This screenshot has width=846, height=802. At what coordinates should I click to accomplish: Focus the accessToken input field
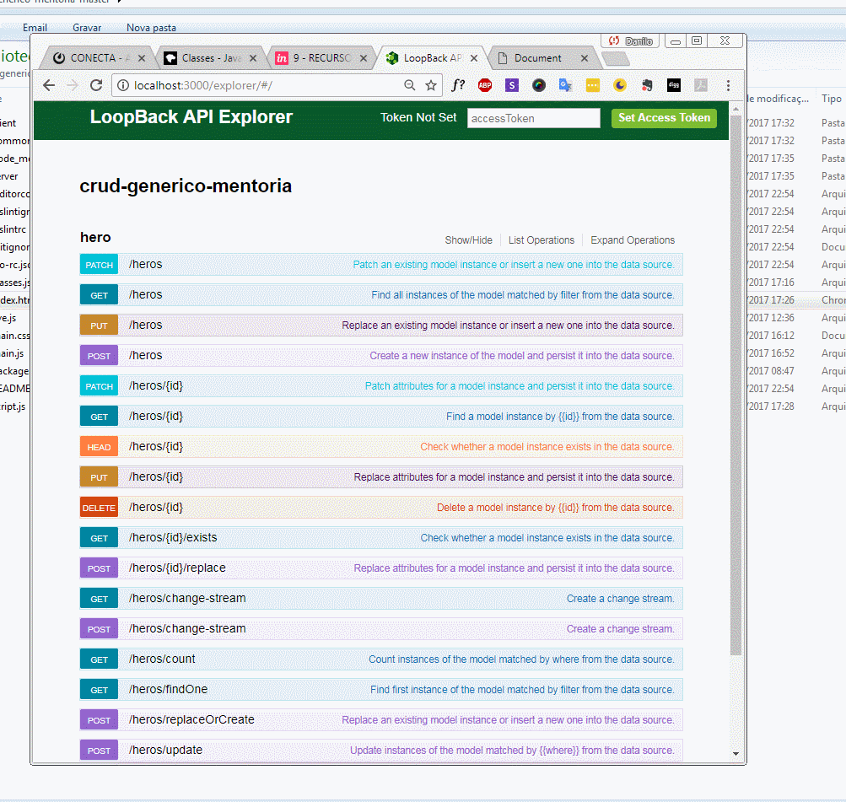tap(534, 118)
